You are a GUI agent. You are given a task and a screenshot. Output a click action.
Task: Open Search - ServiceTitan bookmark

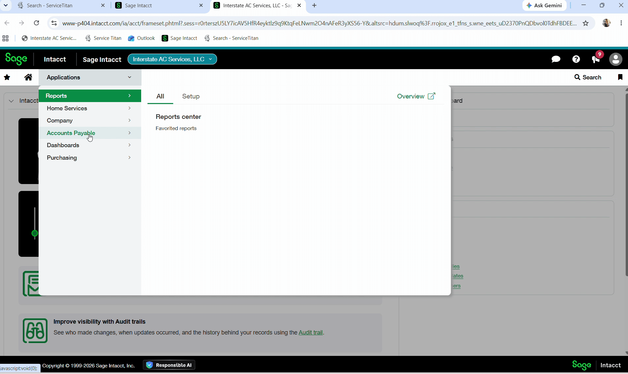(x=231, y=38)
